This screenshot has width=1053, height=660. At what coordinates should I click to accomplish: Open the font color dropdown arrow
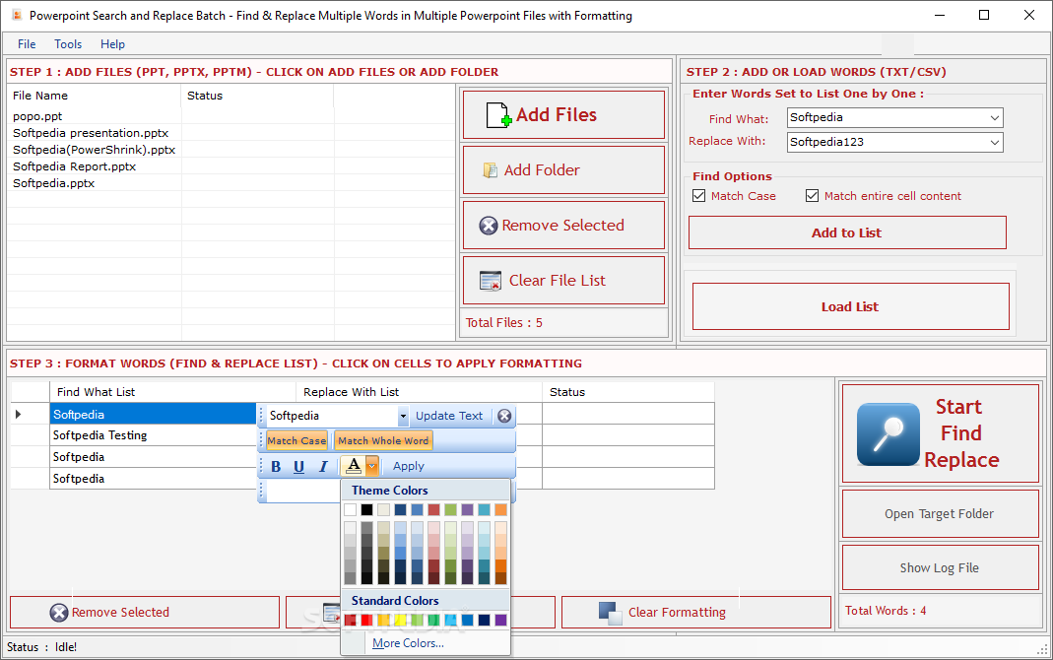click(x=371, y=465)
